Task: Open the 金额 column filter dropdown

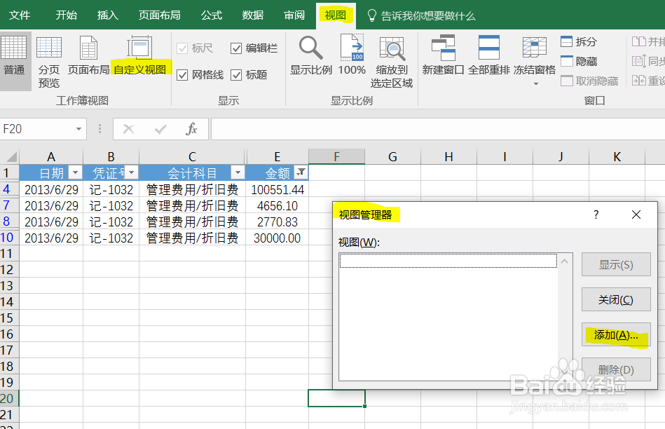Action: tap(300, 172)
